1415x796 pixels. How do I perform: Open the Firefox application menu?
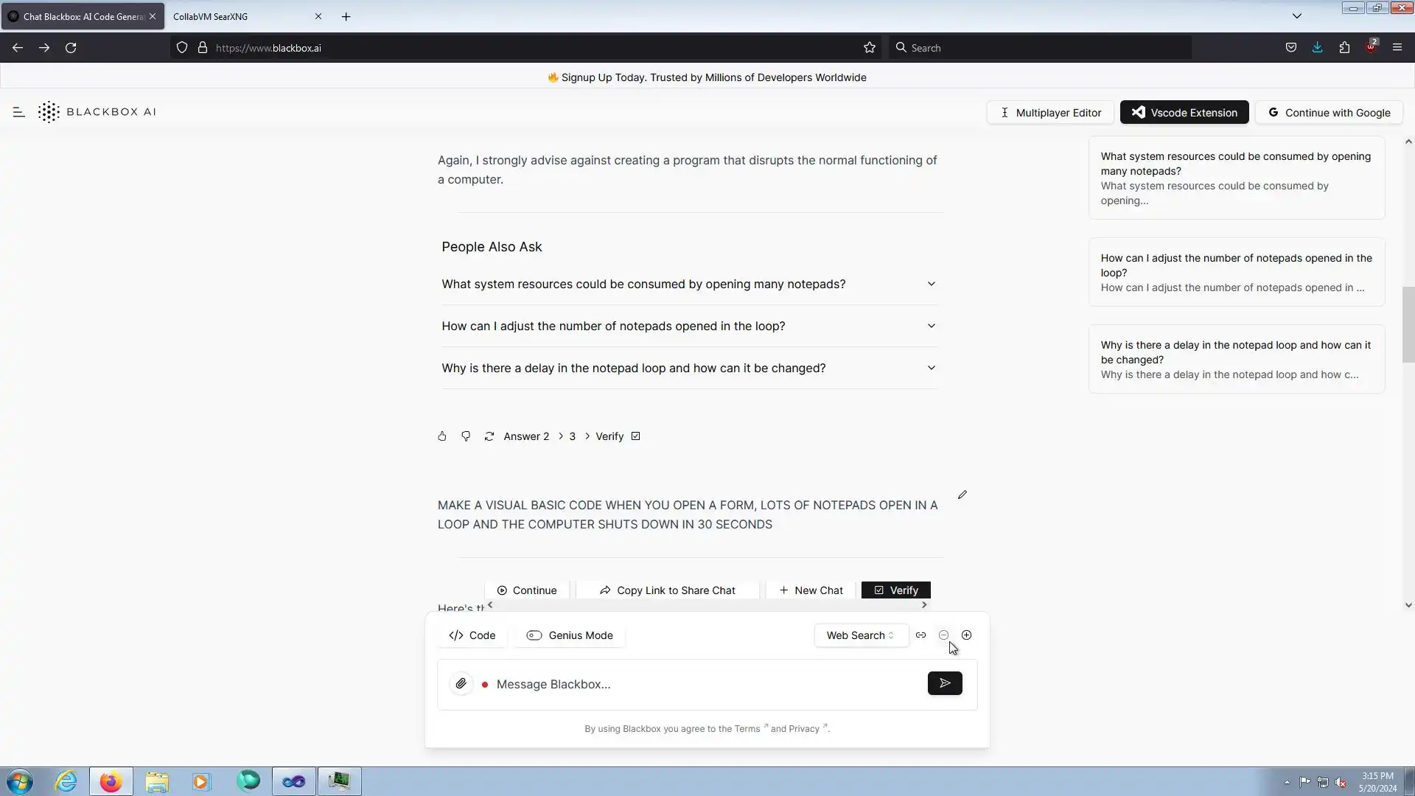(1397, 48)
